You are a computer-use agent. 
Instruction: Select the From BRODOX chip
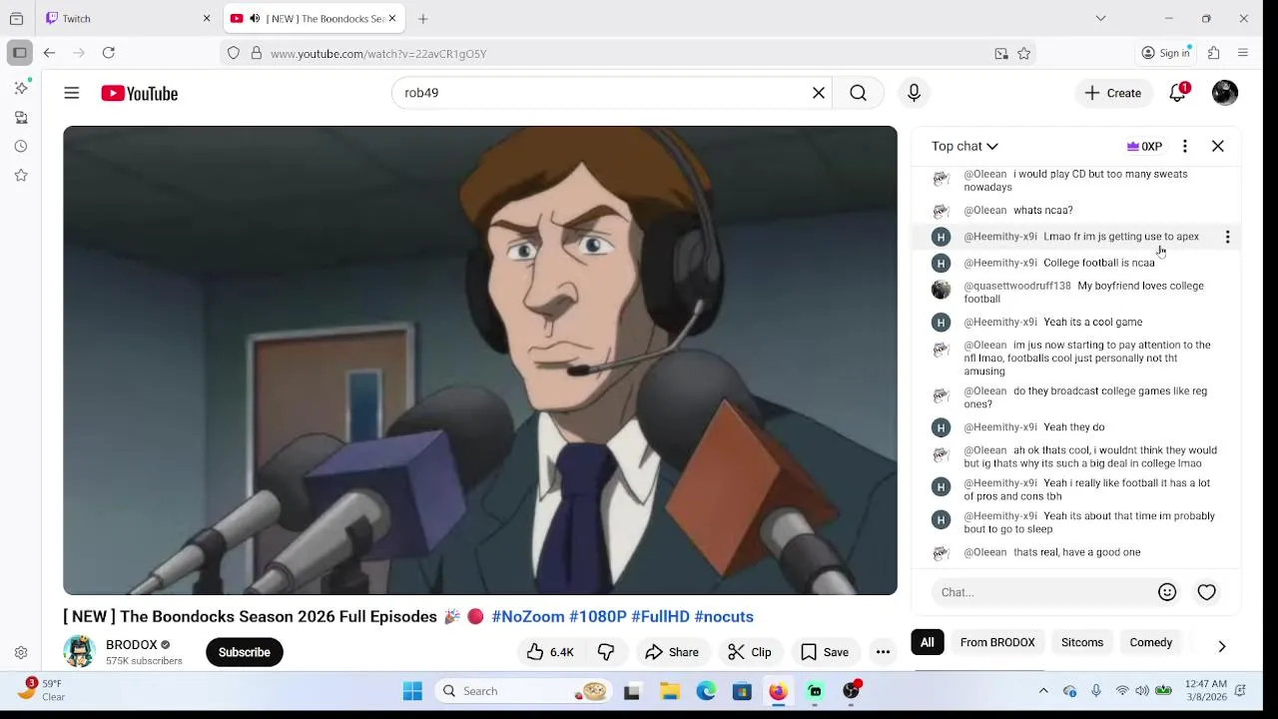[997, 642]
